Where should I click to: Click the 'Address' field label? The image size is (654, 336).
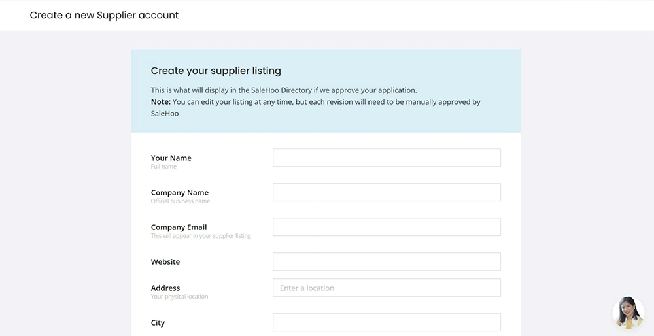[165, 288]
